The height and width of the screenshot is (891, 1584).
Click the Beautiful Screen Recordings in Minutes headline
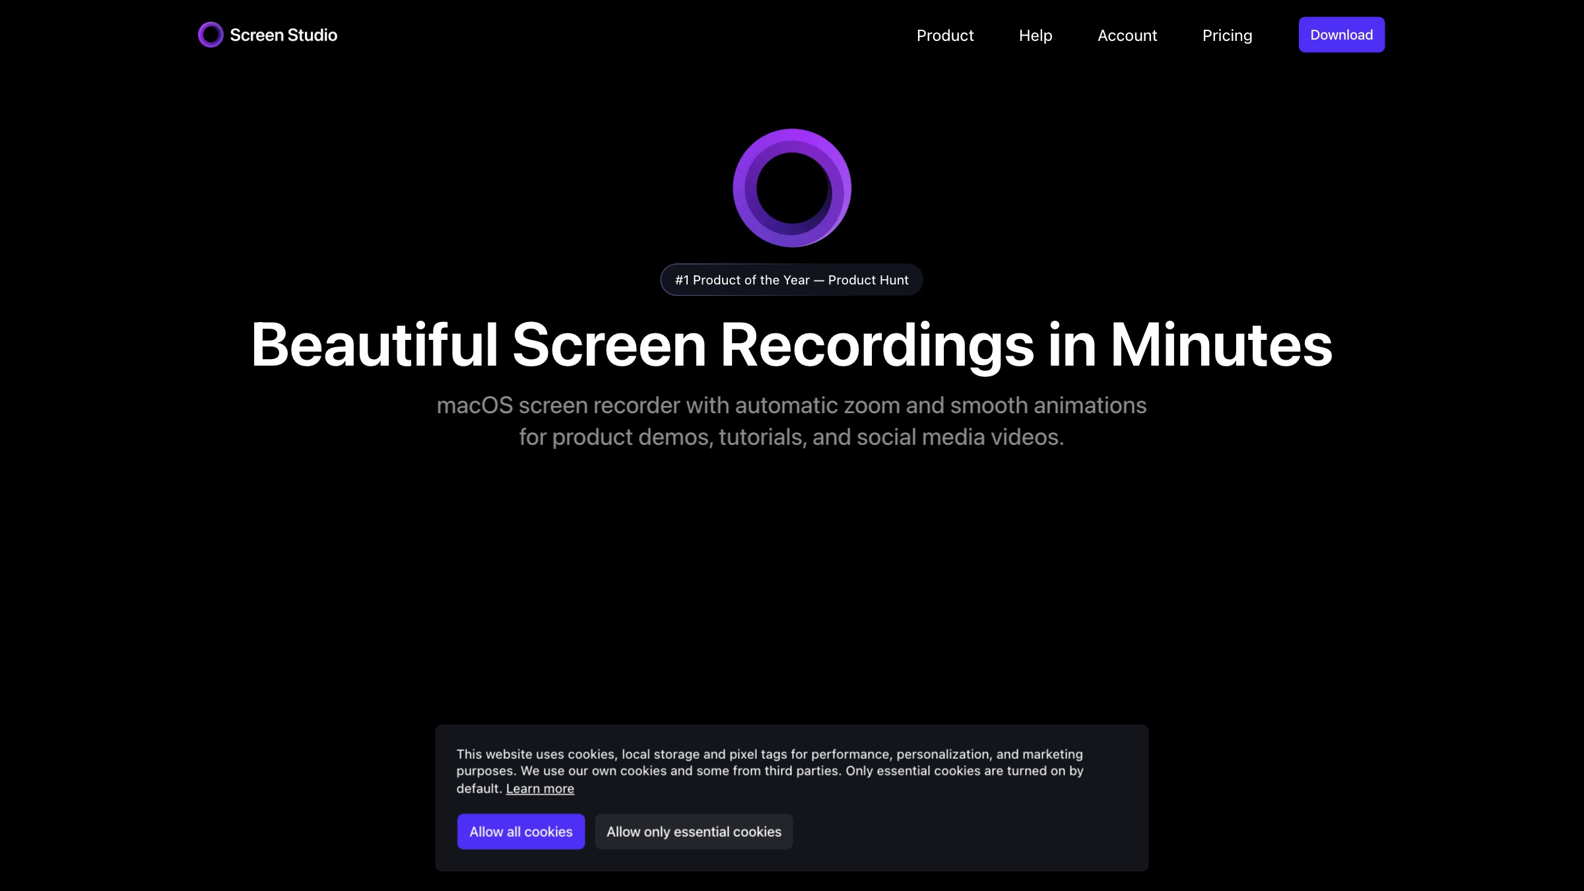[791, 345]
